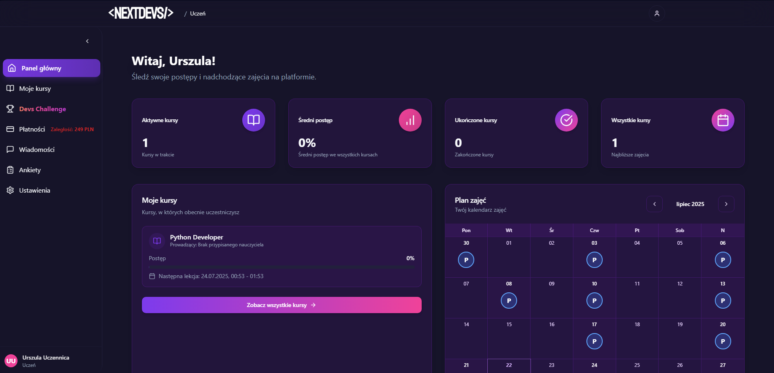Select the P lesson marker on day 08
Screen dimensions: 774x373
[509, 301]
